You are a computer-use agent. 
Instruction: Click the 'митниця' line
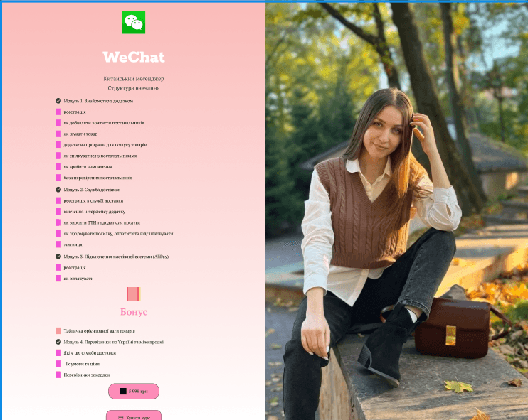(x=73, y=244)
